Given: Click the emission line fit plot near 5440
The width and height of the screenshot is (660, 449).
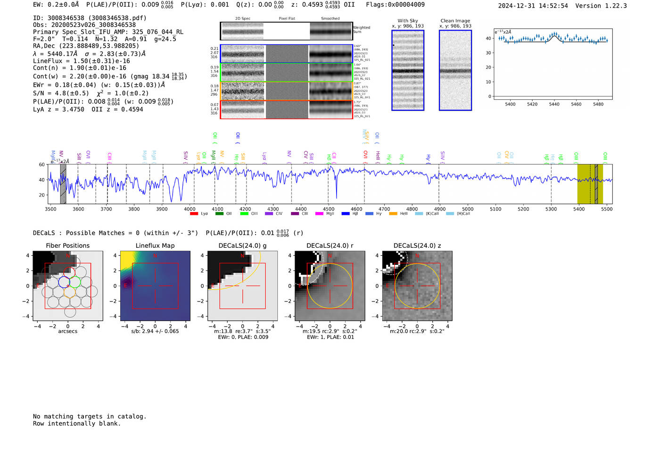Looking at the screenshot, I should [553, 65].
